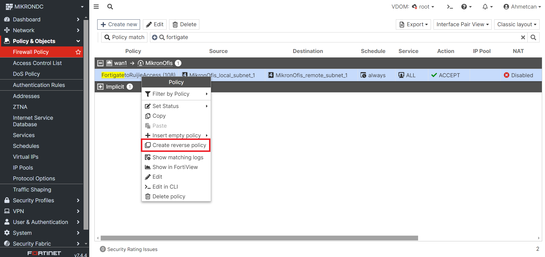The image size is (545, 257).
Task: Open Insert empty policy submenu
Action: [x=176, y=135]
